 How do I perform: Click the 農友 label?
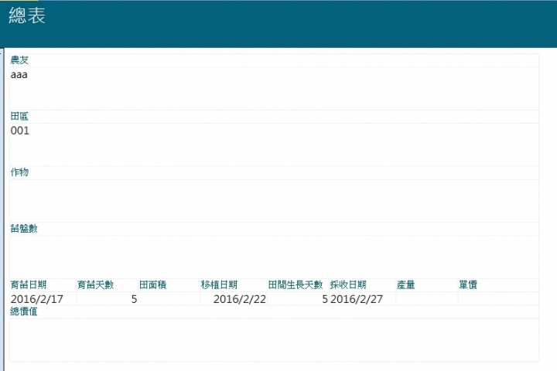click(19, 60)
